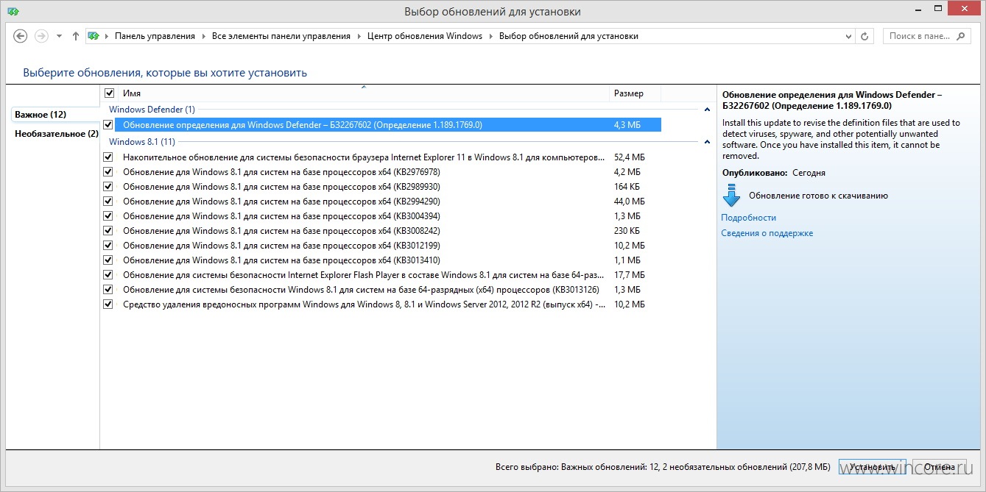Refresh the address bar
Screen dimensions: 986x492
865,36
